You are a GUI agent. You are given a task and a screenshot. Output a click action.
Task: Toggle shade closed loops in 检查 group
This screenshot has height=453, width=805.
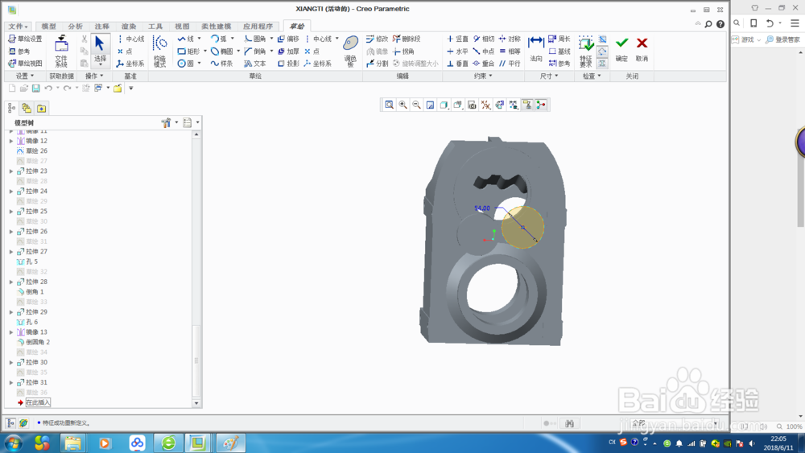pos(603,64)
